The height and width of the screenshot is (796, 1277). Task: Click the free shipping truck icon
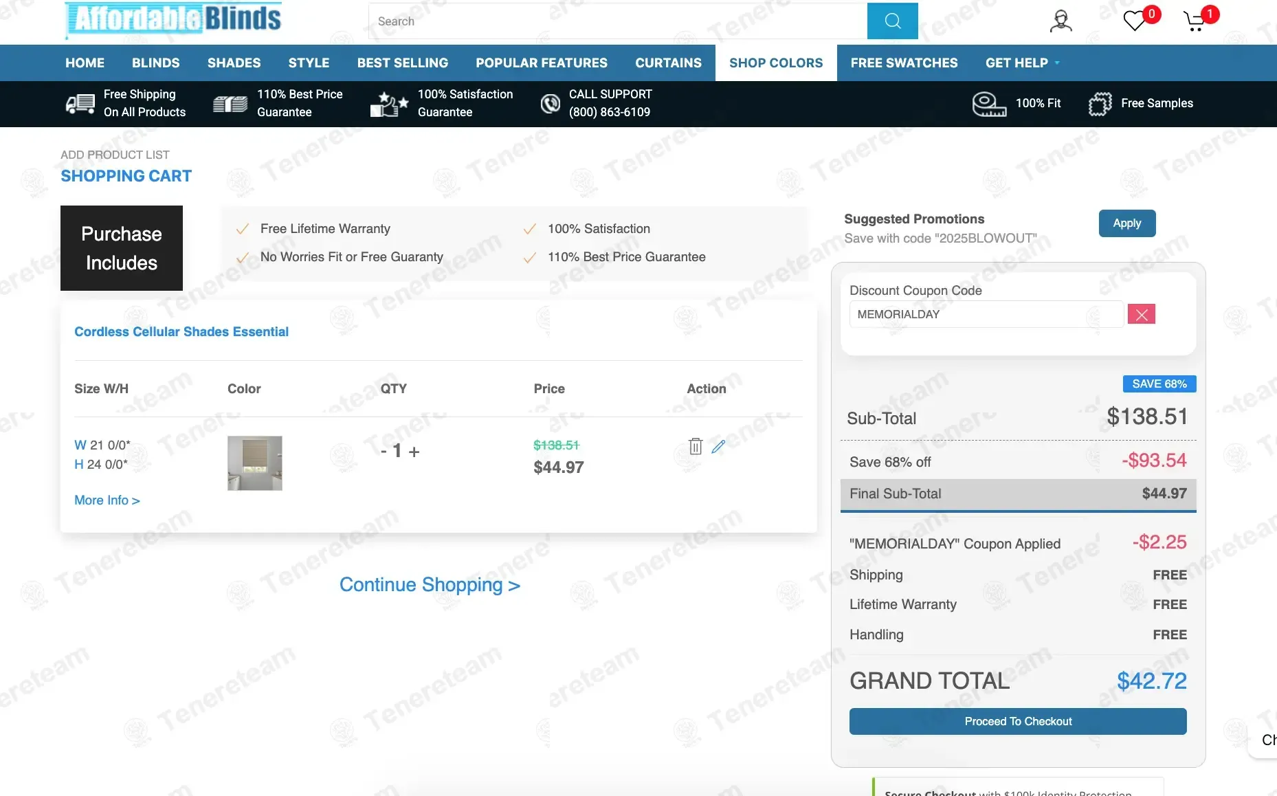80,104
